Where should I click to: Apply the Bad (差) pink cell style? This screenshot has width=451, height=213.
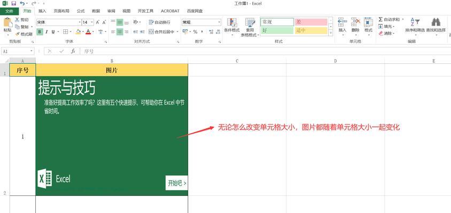[311, 22]
